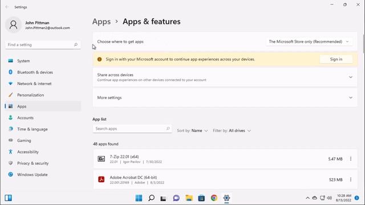365x205 pixels.
Task: Open the notification badge in tray
Action: pyautogui.click(x=356, y=198)
